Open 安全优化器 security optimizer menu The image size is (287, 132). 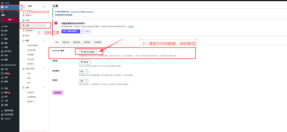[x=8, y=114]
